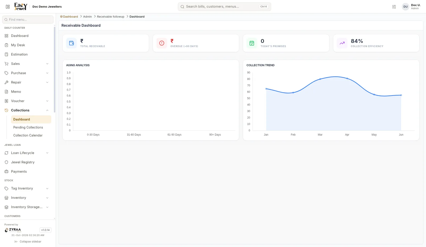Click the Ctrl K shortcut badge

pos(264,7)
